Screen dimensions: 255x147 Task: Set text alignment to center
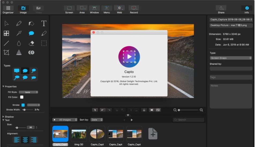(x=25, y=140)
